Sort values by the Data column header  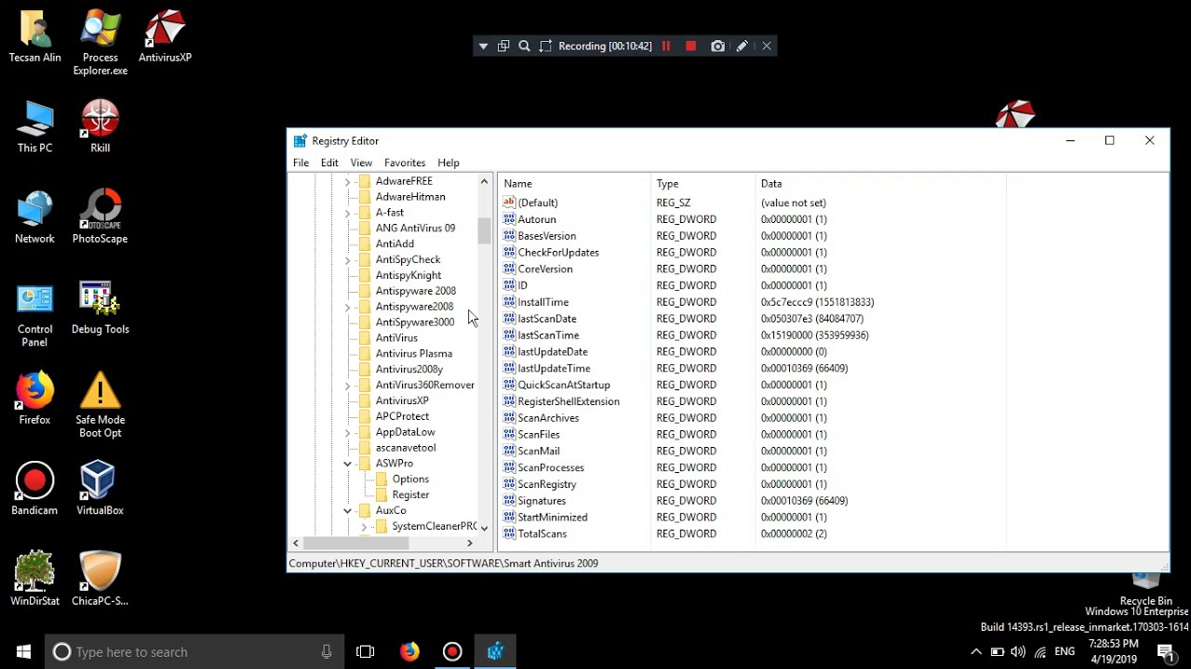pyautogui.click(x=881, y=184)
